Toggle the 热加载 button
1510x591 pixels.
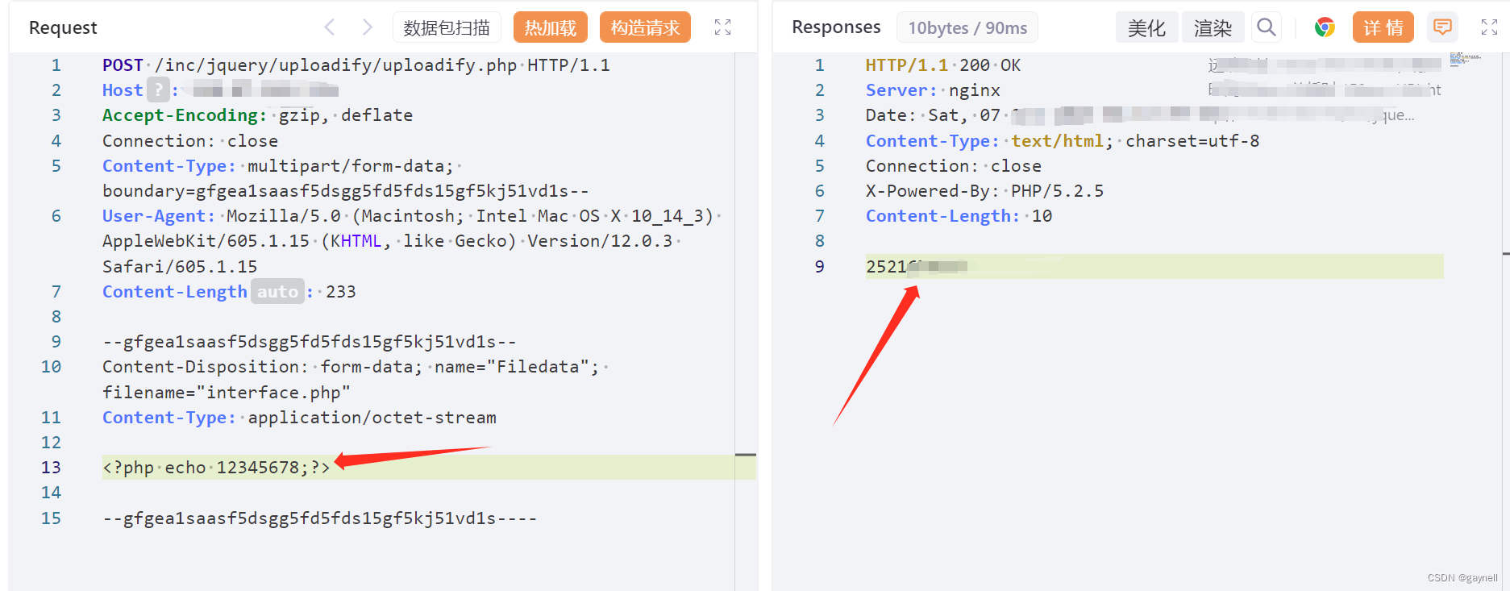[551, 27]
